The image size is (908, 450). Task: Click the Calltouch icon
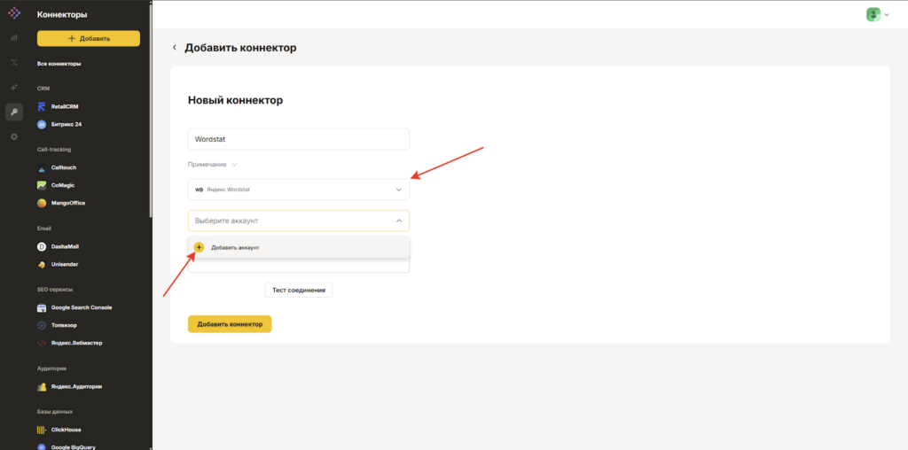[42, 167]
